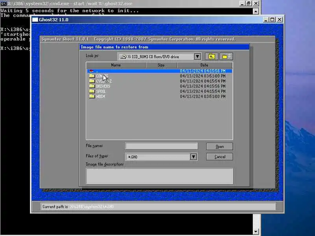This screenshot has height=236, width=315.
Task: Select the SPOOL folder name
Action: point(101,91)
